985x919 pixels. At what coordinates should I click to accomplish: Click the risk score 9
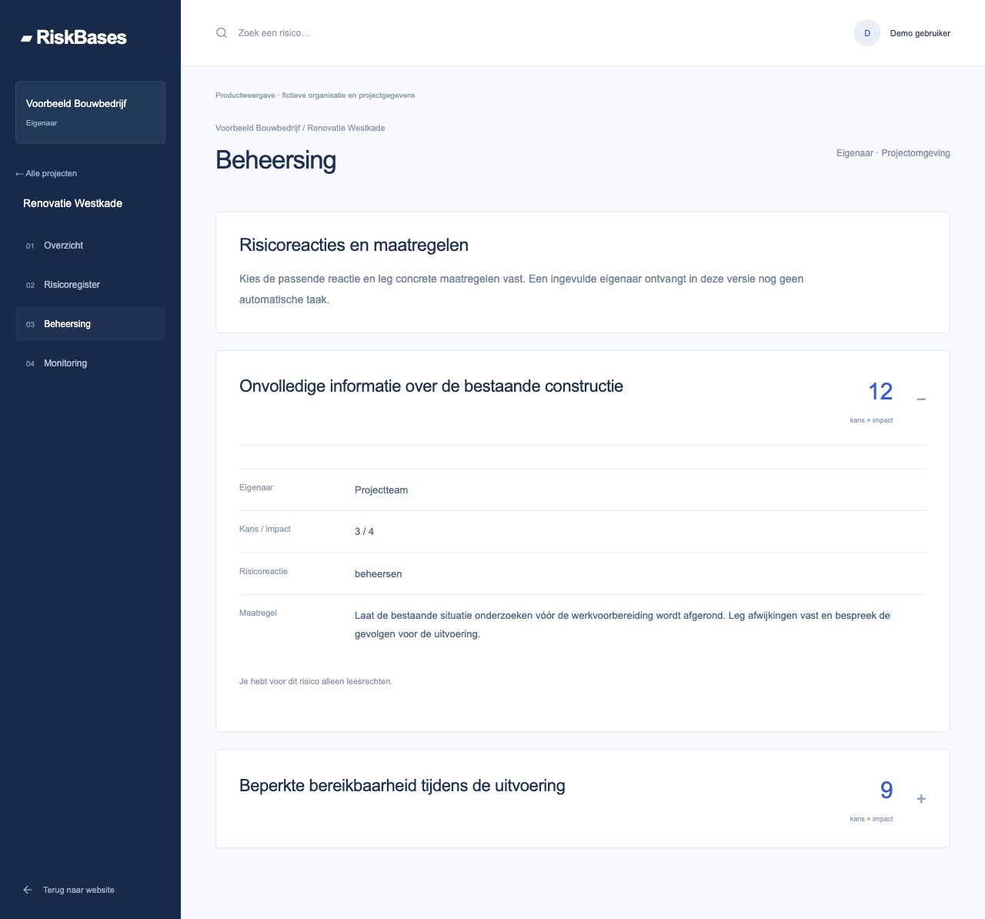[886, 790]
